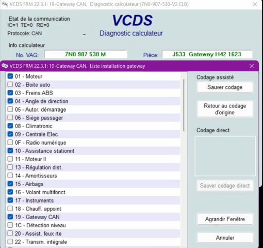Screen dimensions: 263x248
Task: Check the 13 - Régulation dist. box
Action: (10, 167)
